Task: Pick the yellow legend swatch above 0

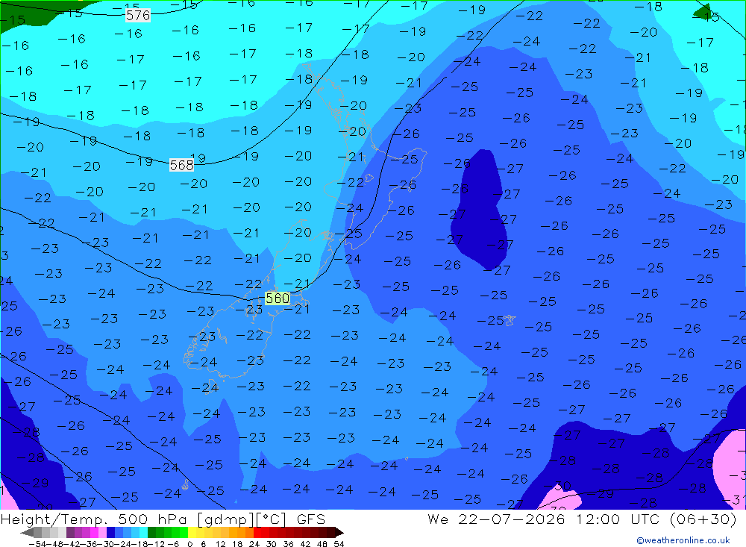Action: point(192,533)
